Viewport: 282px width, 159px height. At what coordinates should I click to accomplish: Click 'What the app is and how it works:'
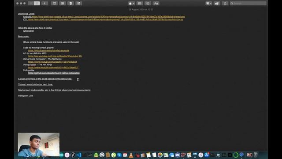coord(35,28)
